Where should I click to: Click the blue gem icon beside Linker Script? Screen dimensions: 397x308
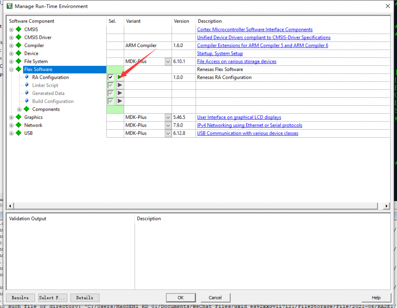tap(26, 85)
